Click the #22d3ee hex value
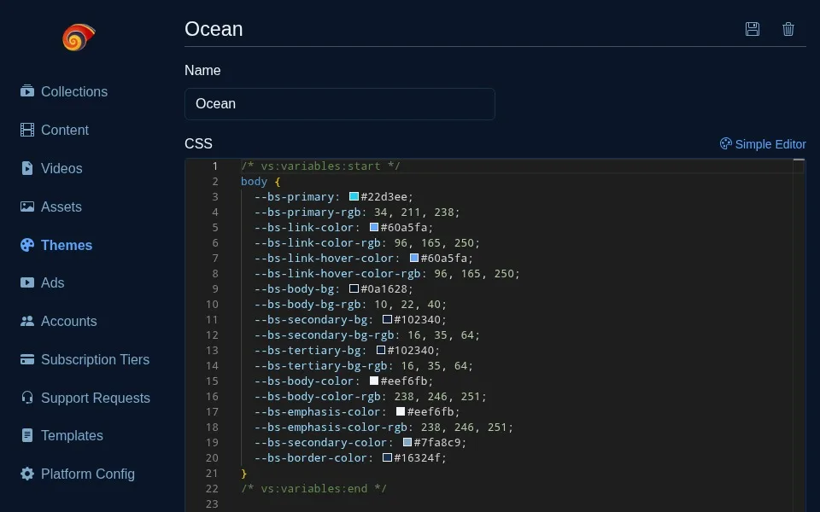This screenshot has height=512, width=820. pyautogui.click(x=384, y=197)
